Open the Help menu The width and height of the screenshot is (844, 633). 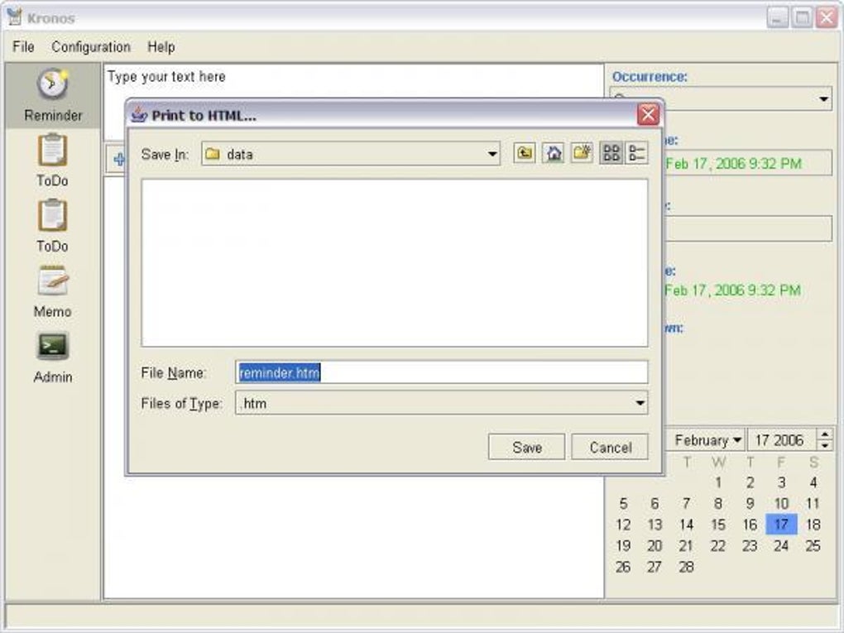[x=161, y=47]
